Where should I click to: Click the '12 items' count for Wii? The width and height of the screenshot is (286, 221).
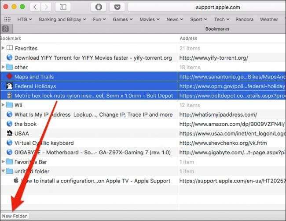click(190, 105)
